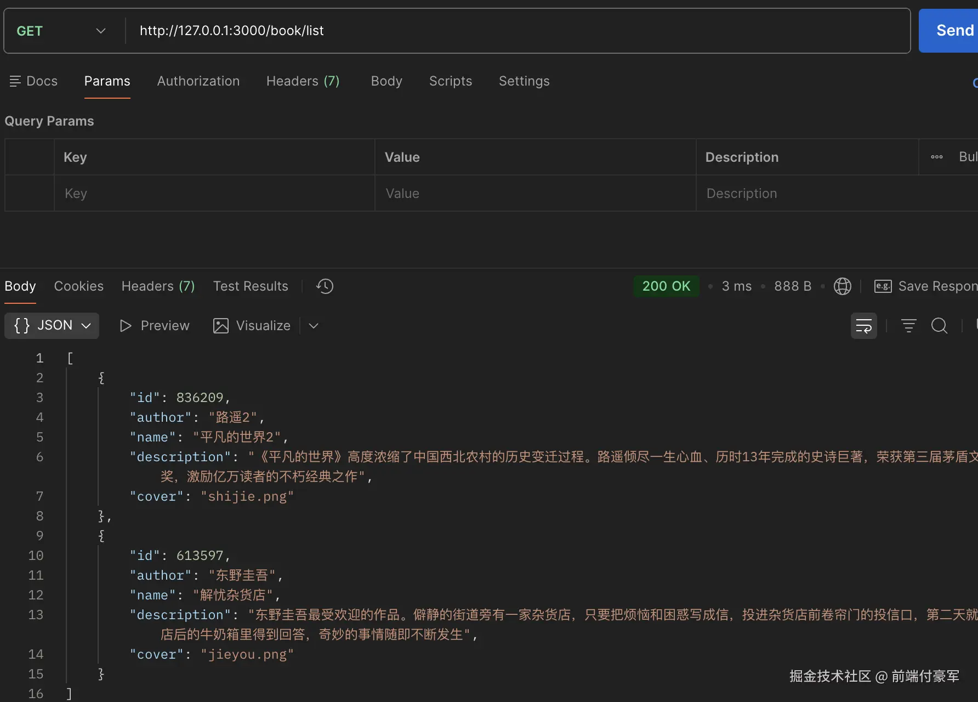Switch to the Scripts tab
The image size is (978, 702).
tap(451, 81)
